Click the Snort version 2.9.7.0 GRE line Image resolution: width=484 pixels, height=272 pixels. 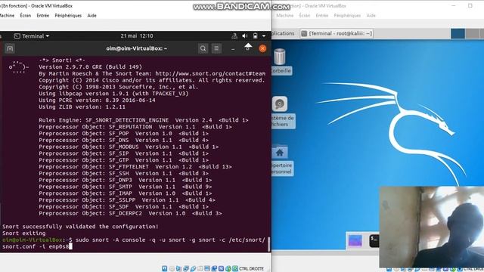91,67
